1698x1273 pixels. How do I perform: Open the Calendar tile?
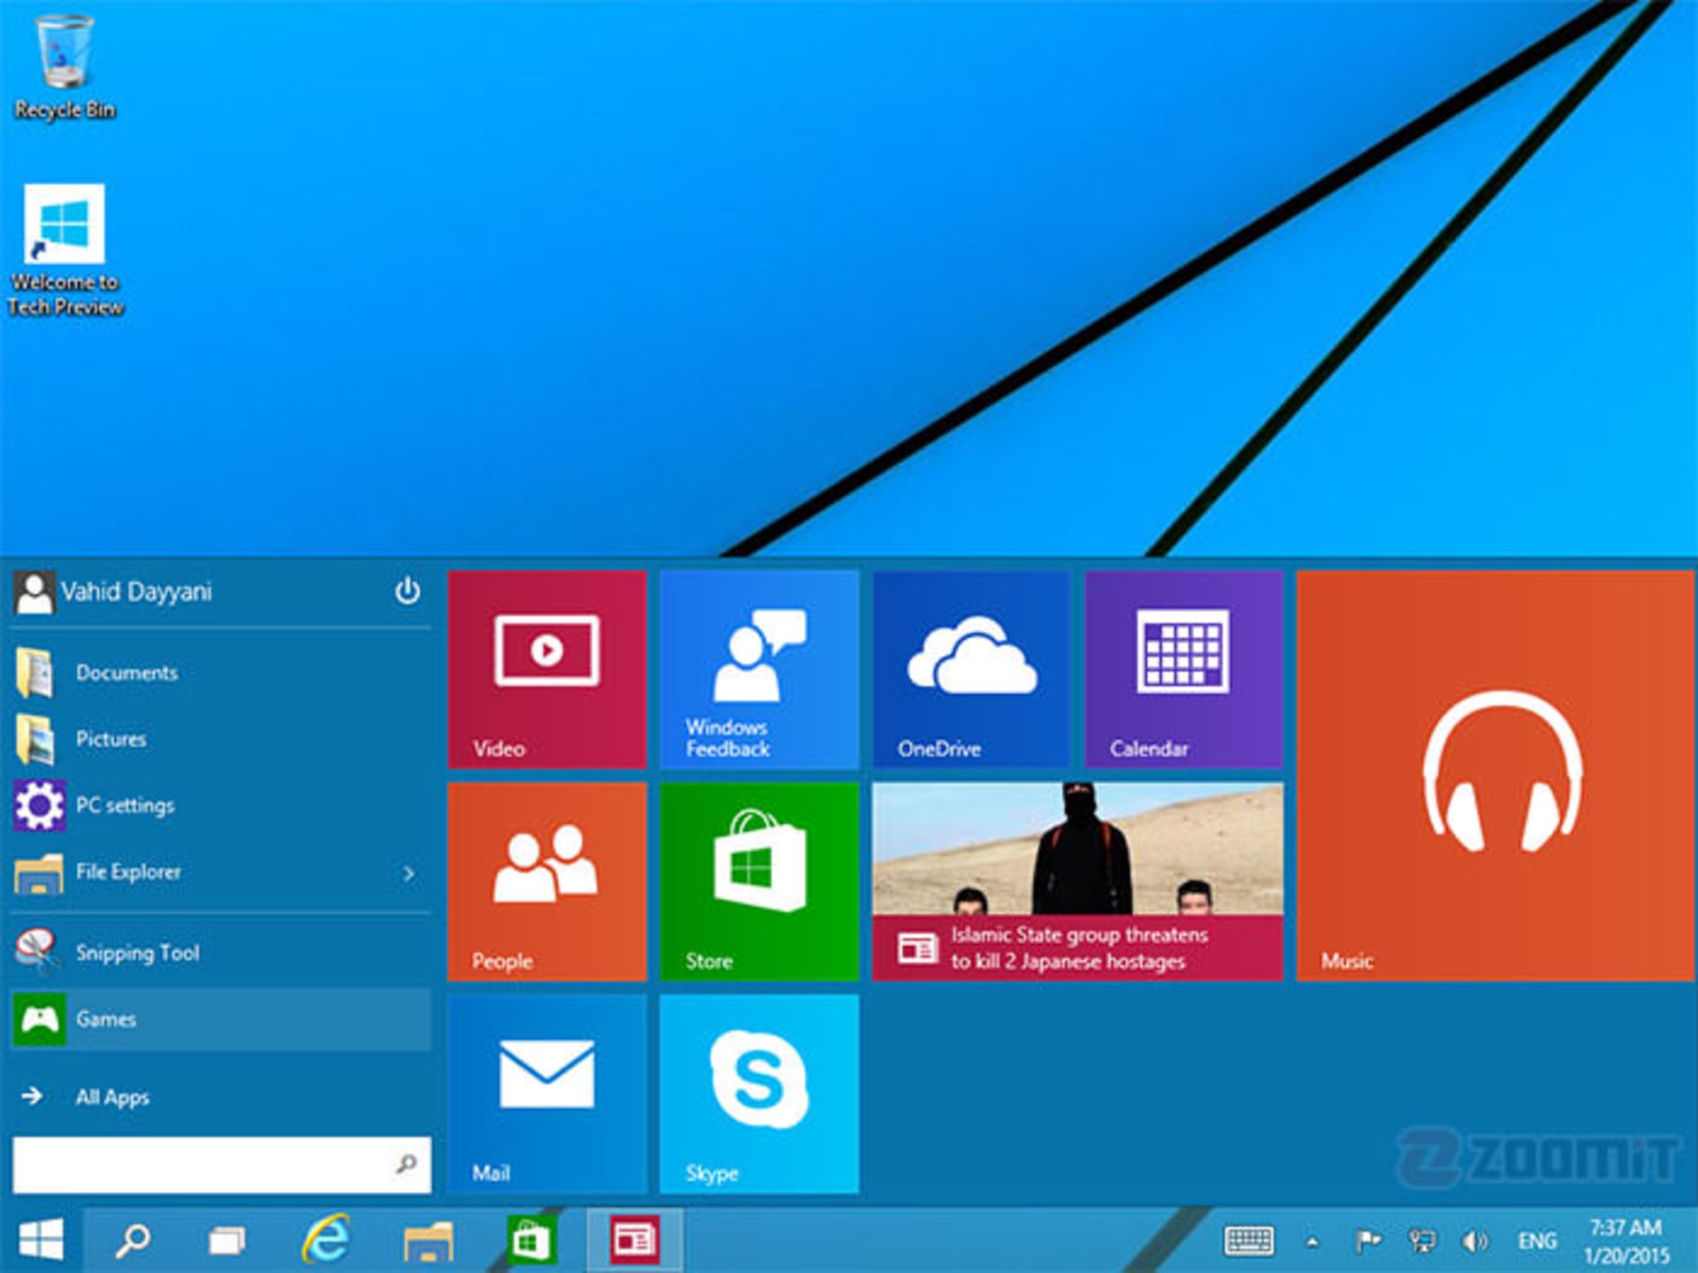coord(1183,669)
